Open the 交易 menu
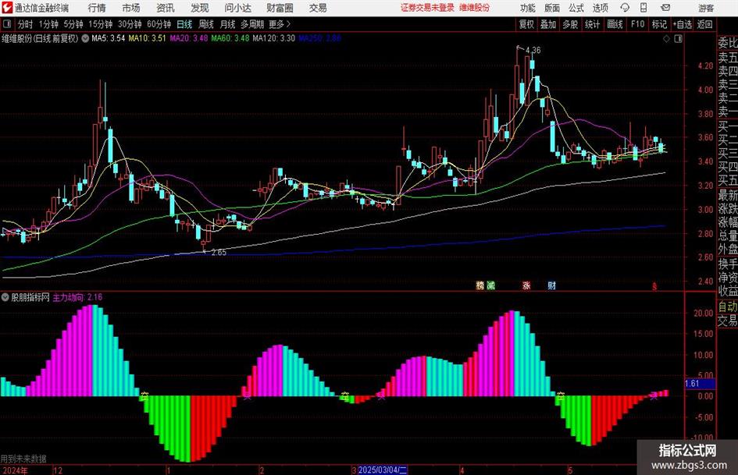Screen dimensions: 738x475 pos(318,8)
